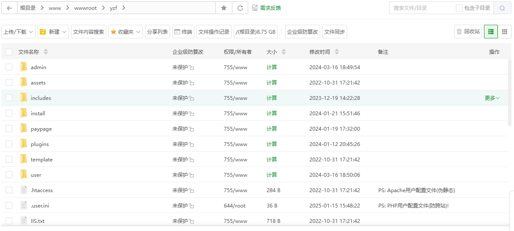The height and width of the screenshot is (231, 514).
Task: Click root directory 8.75 GB button
Action: [x=256, y=32]
